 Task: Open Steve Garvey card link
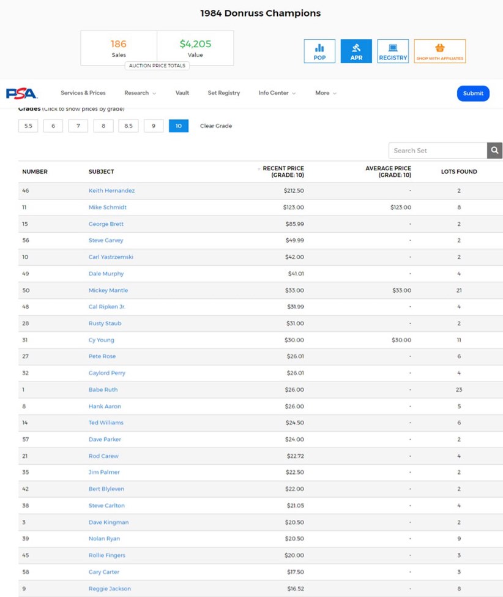(106, 241)
